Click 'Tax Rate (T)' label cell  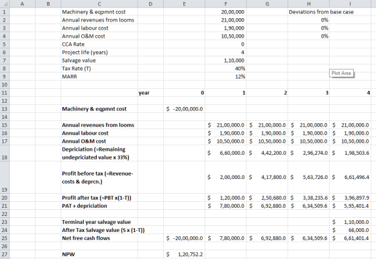(x=99, y=69)
